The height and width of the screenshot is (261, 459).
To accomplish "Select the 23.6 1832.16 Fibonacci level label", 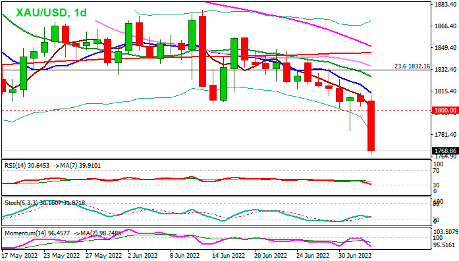I will (x=412, y=66).
